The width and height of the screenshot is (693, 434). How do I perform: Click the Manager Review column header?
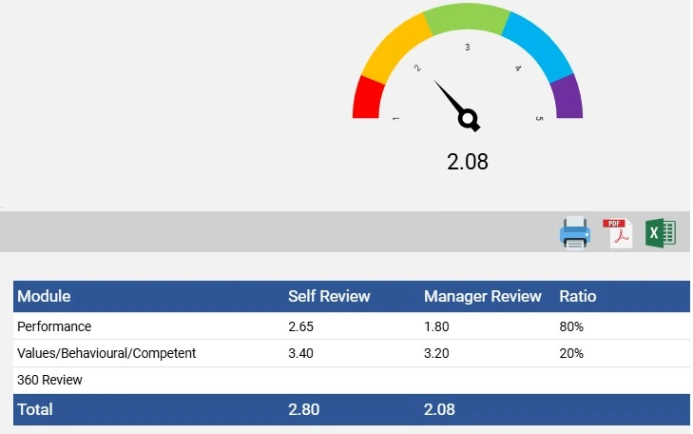click(482, 296)
